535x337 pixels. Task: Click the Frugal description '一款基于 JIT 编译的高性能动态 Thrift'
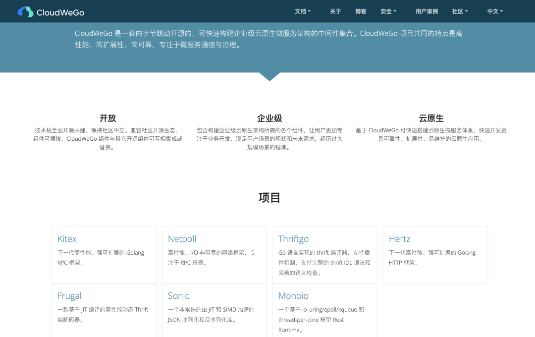pyautogui.click(x=103, y=315)
